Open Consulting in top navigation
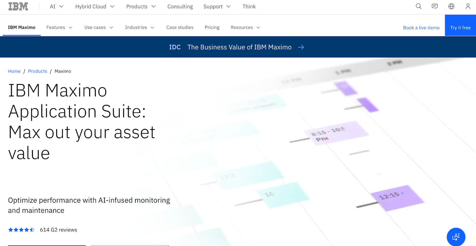This screenshot has height=246, width=476. [180, 7]
